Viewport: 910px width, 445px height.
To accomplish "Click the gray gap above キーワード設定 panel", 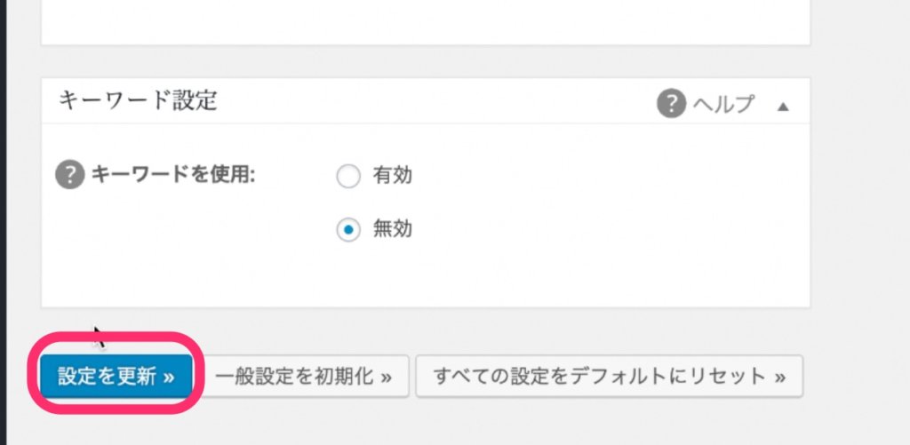I will tap(425, 61).
